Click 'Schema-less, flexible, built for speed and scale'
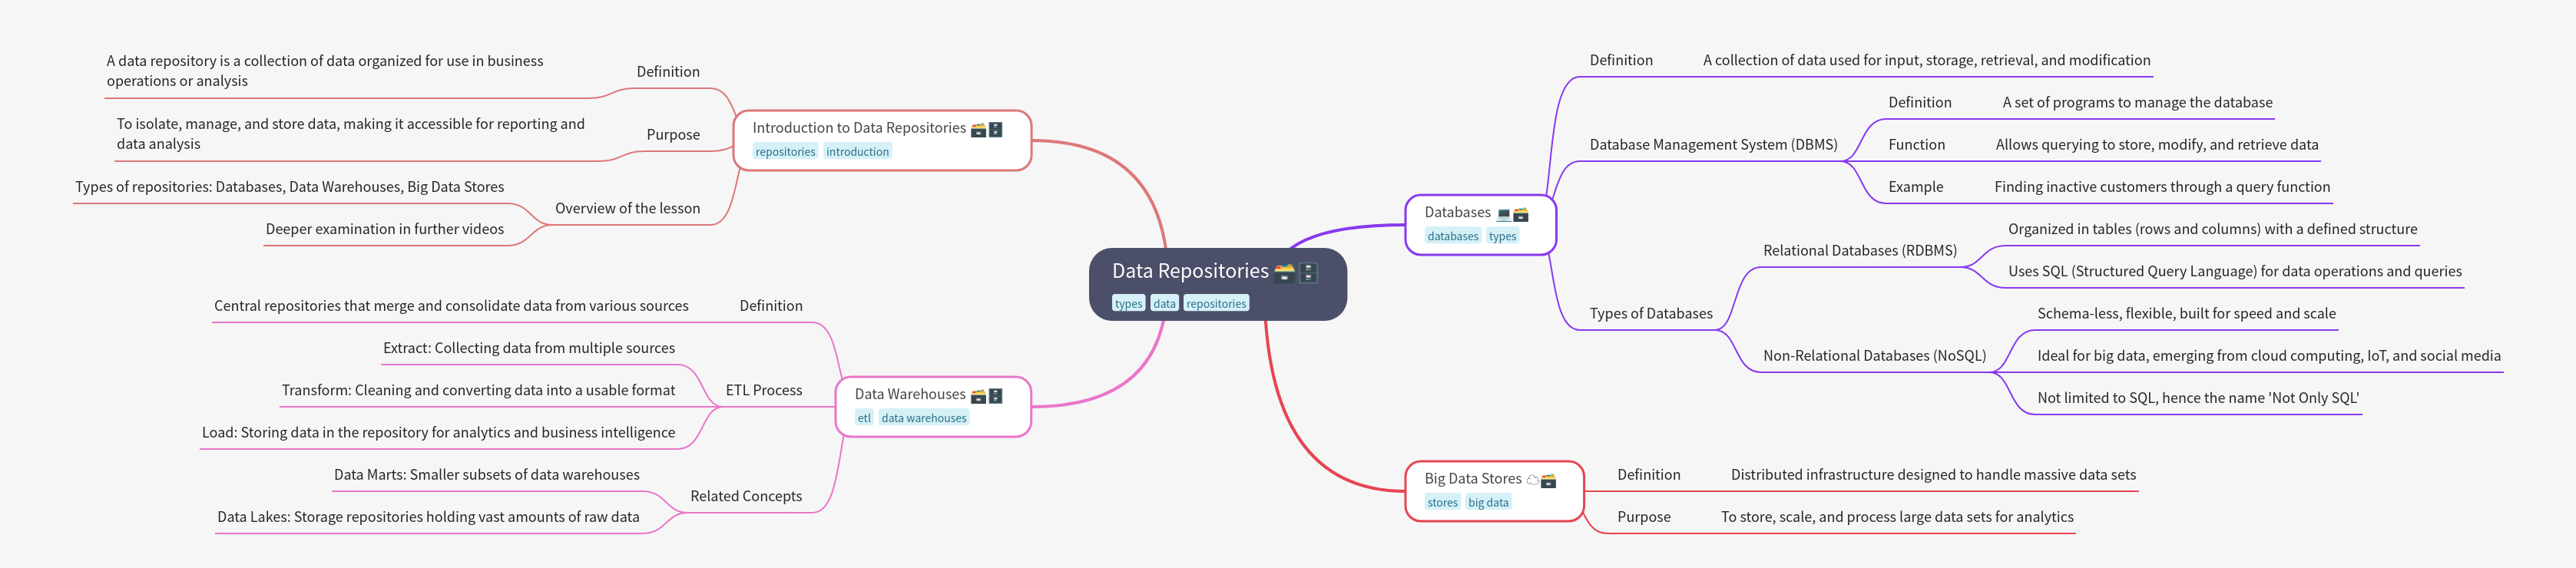2576x568 pixels. (2186, 314)
